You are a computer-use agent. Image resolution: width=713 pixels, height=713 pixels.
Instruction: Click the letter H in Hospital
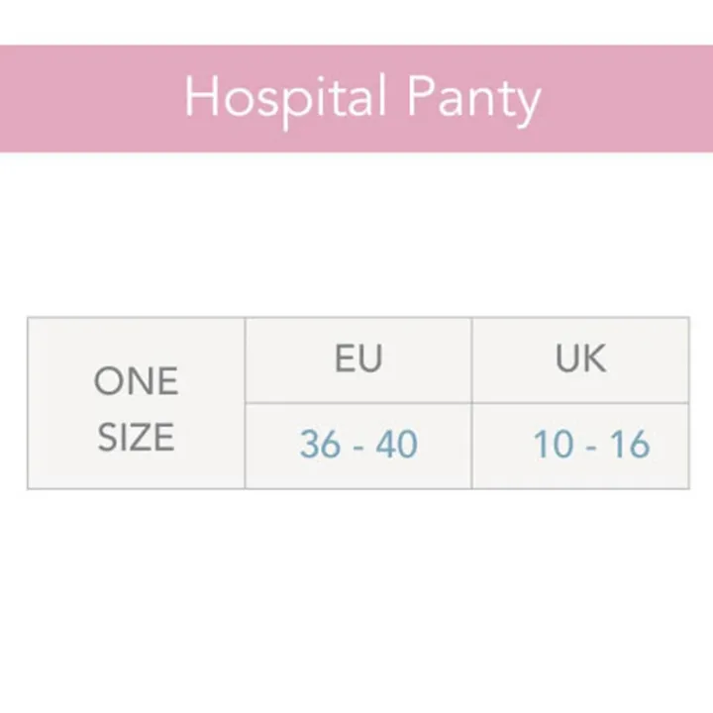click(x=199, y=97)
